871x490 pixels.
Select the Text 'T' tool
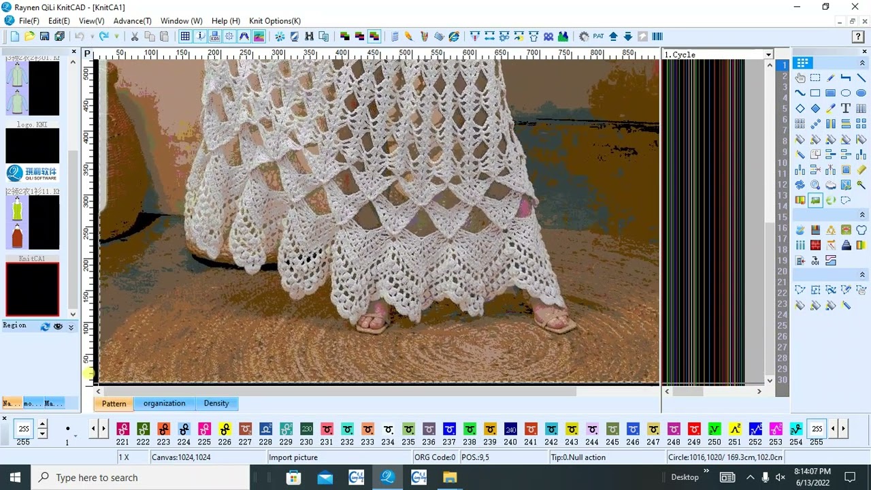[846, 108]
